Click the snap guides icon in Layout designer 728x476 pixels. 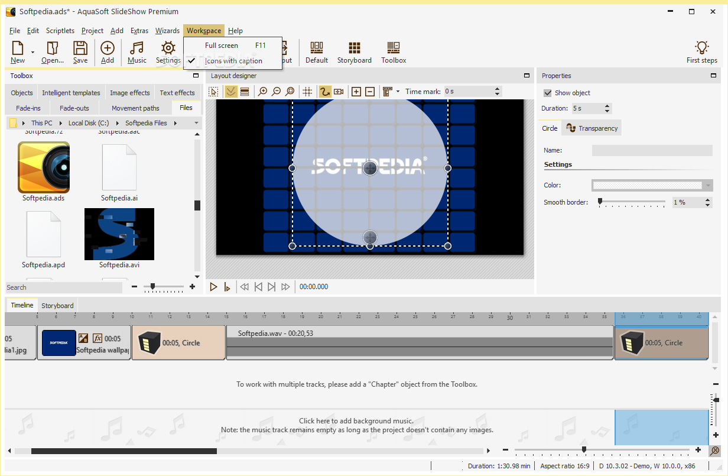point(230,92)
